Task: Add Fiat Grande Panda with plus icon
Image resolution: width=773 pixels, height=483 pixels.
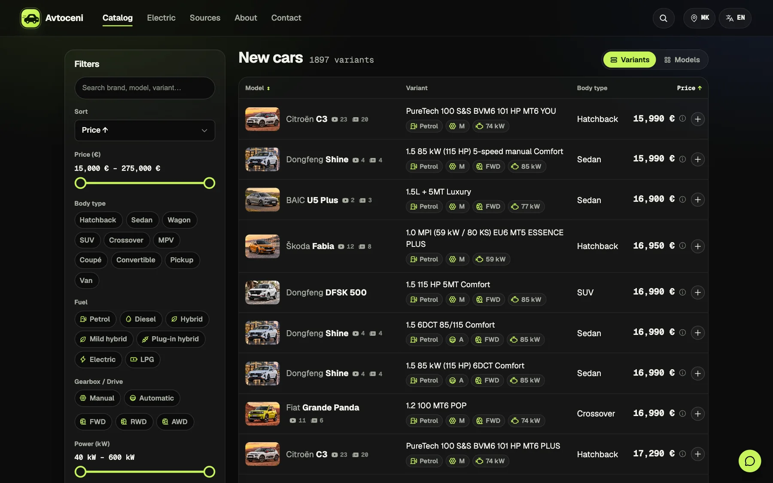Action: click(x=698, y=413)
